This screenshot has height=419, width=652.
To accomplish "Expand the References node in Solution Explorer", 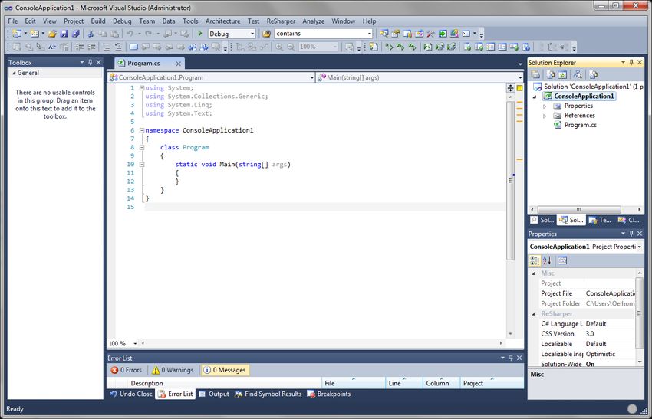I will coord(545,116).
